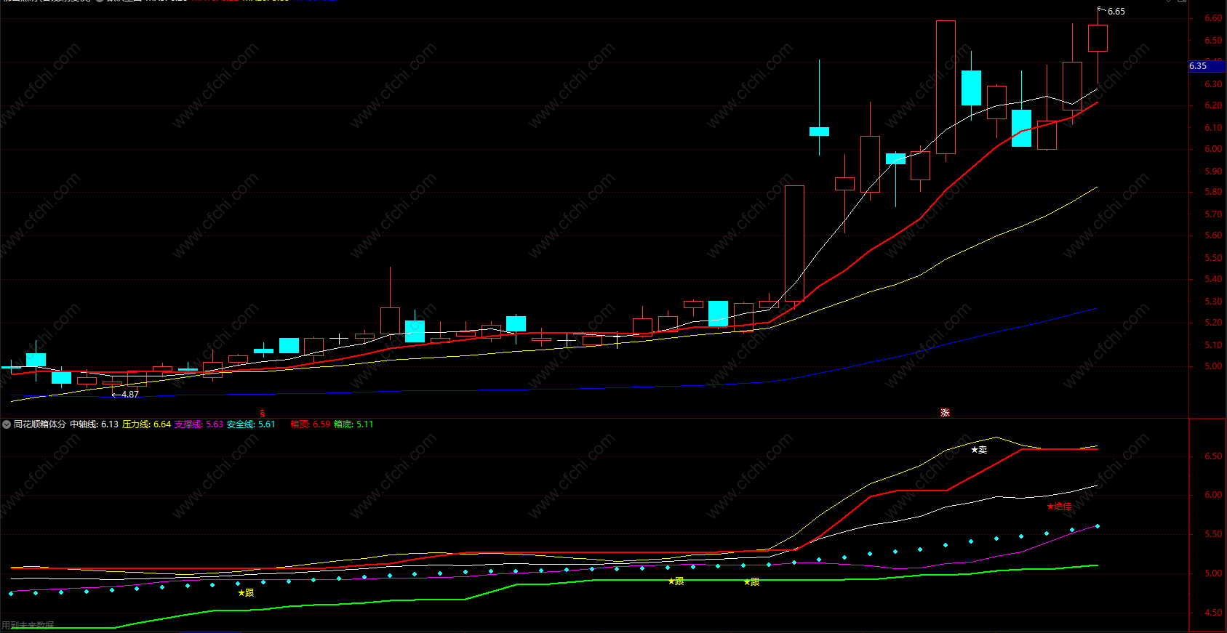
Task: Select the first cyan candle with the tallest upper wick
Action: coord(819,132)
